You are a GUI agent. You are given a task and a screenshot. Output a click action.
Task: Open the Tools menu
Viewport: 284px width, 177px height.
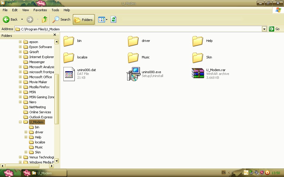55,10
